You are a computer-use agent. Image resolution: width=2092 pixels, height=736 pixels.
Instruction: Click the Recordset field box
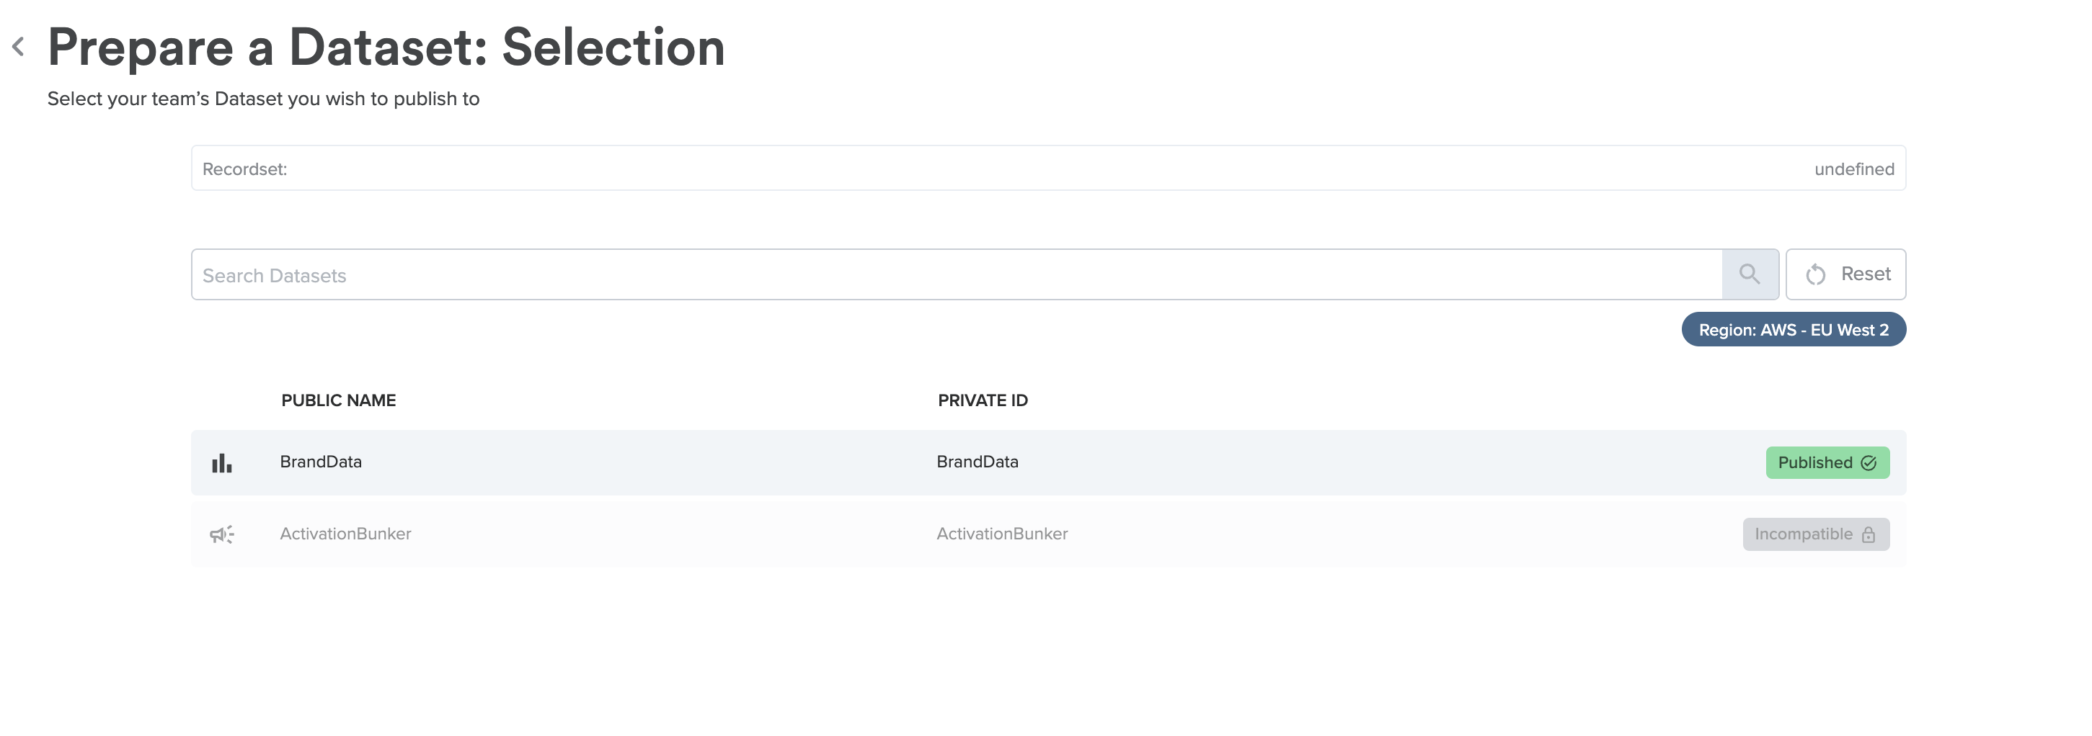coord(1048,168)
